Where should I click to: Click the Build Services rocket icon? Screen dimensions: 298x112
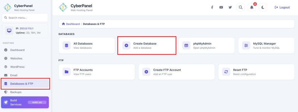pos(6,102)
